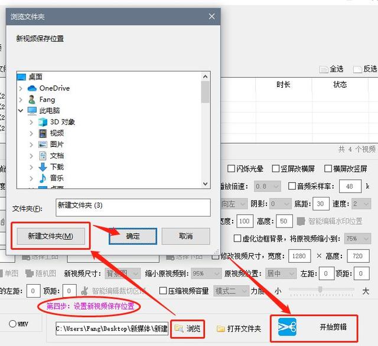The image size is (378, 346).
Task: Expand the 图片 folder node
Action: coord(31,144)
